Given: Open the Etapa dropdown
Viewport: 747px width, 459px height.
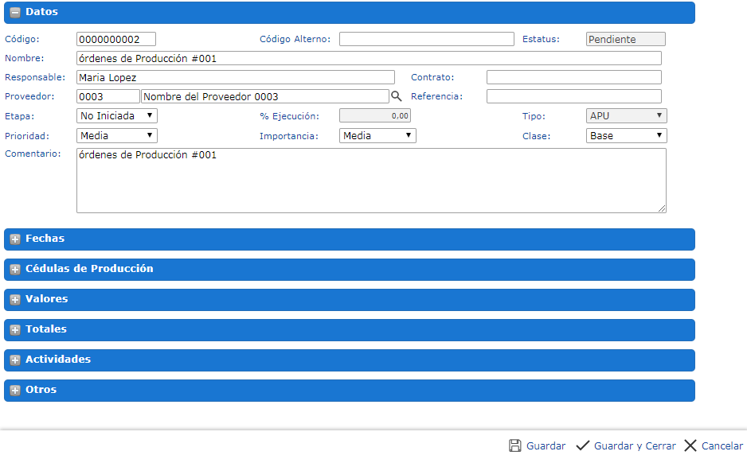Looking at the screenshot, I should (x=117, y=115).
